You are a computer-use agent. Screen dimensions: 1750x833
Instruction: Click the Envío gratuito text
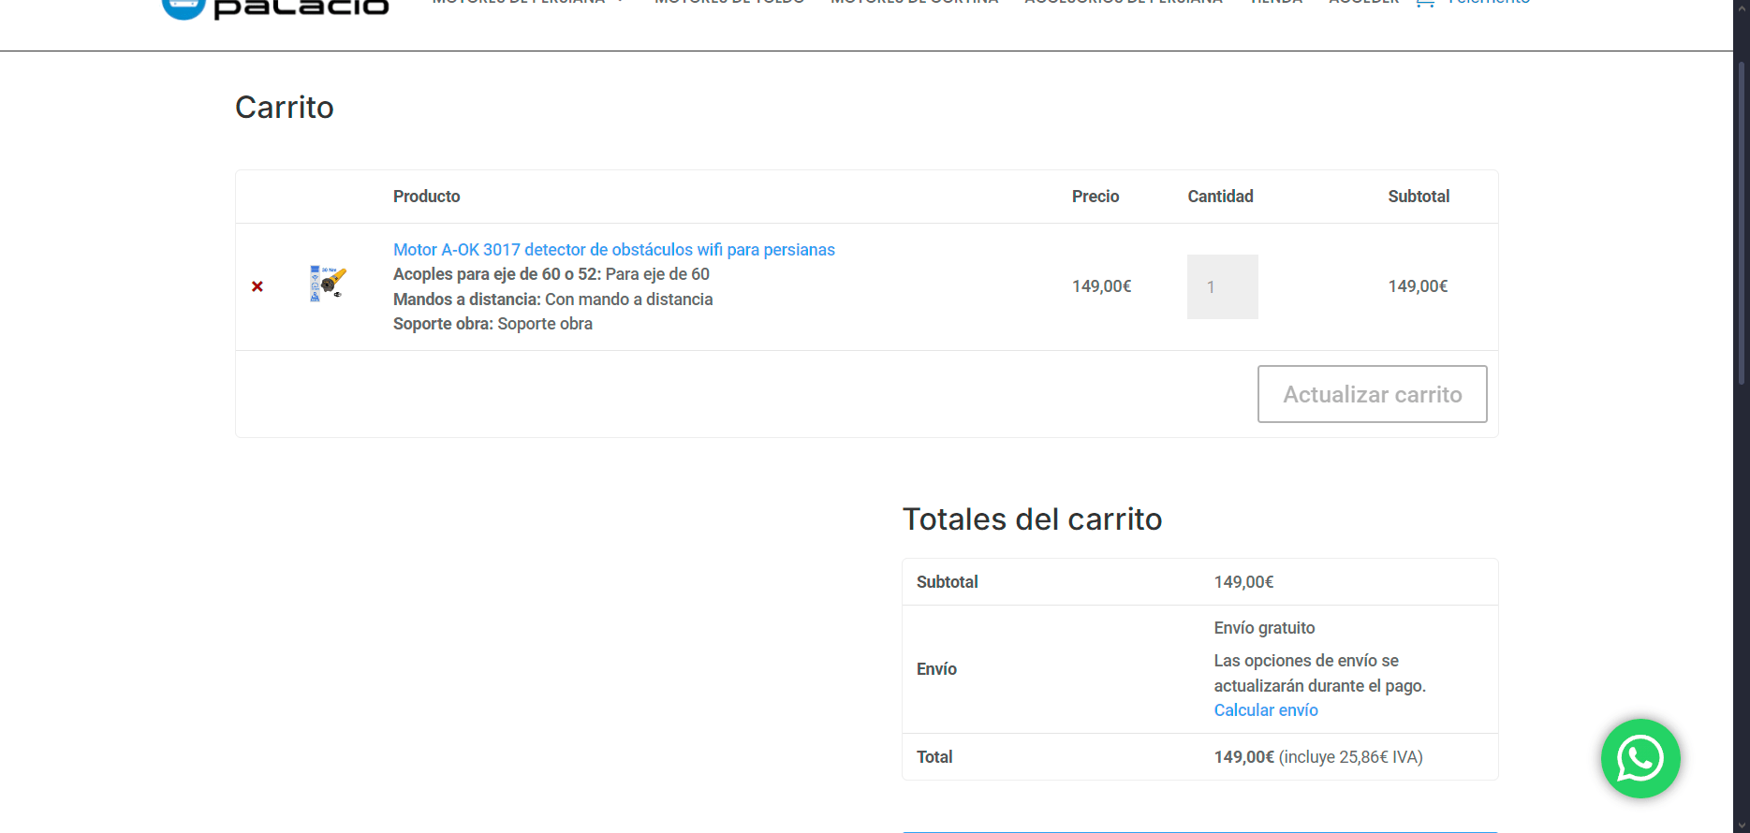point(1265,628)
